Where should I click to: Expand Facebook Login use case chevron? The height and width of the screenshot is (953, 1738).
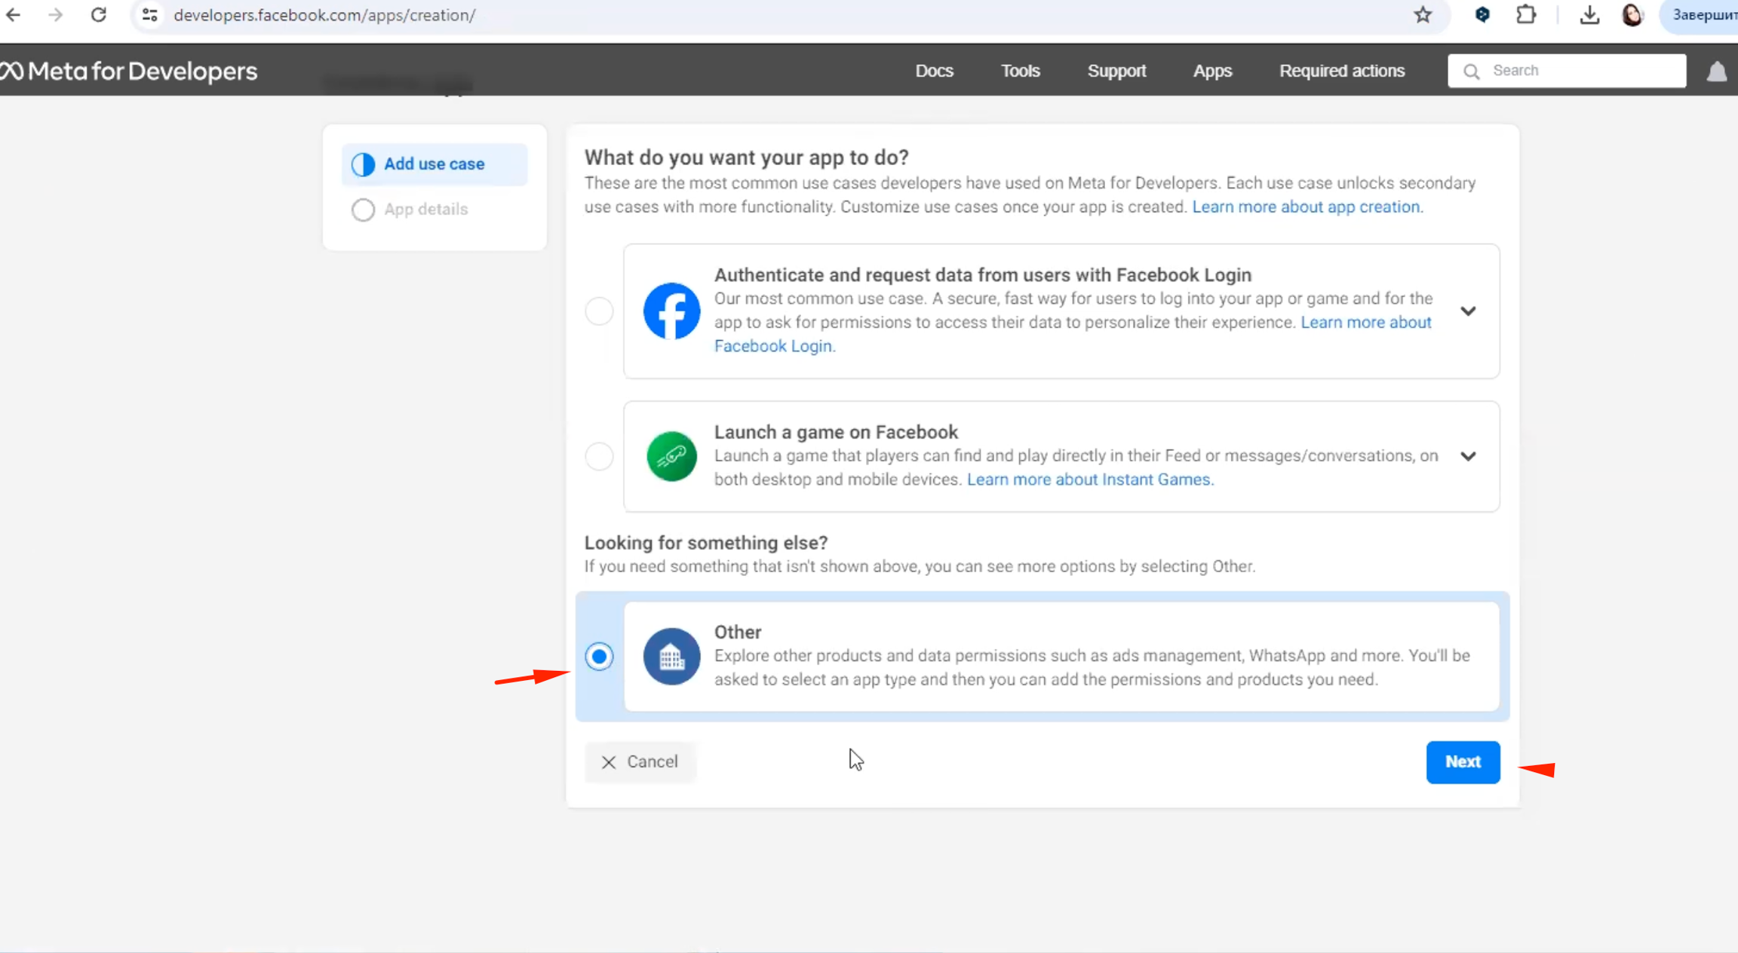[1467, 311]
